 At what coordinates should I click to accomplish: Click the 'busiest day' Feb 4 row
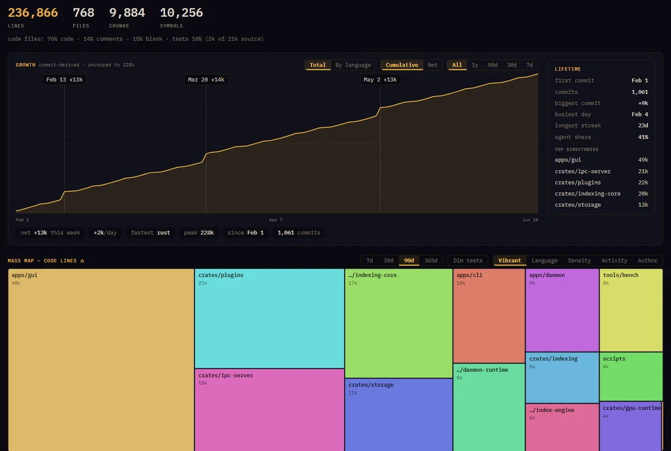602,114
